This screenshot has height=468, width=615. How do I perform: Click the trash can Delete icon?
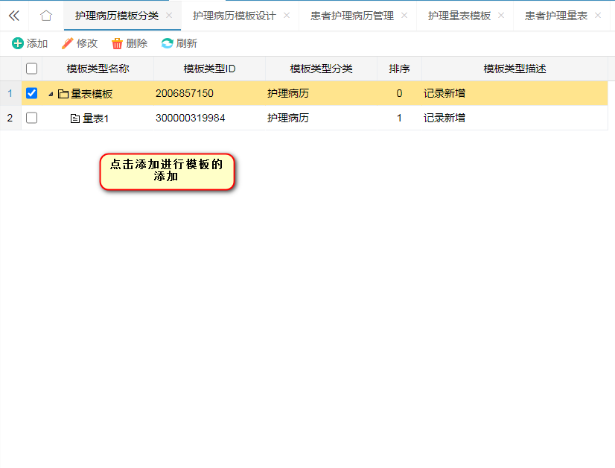[118, 43]
